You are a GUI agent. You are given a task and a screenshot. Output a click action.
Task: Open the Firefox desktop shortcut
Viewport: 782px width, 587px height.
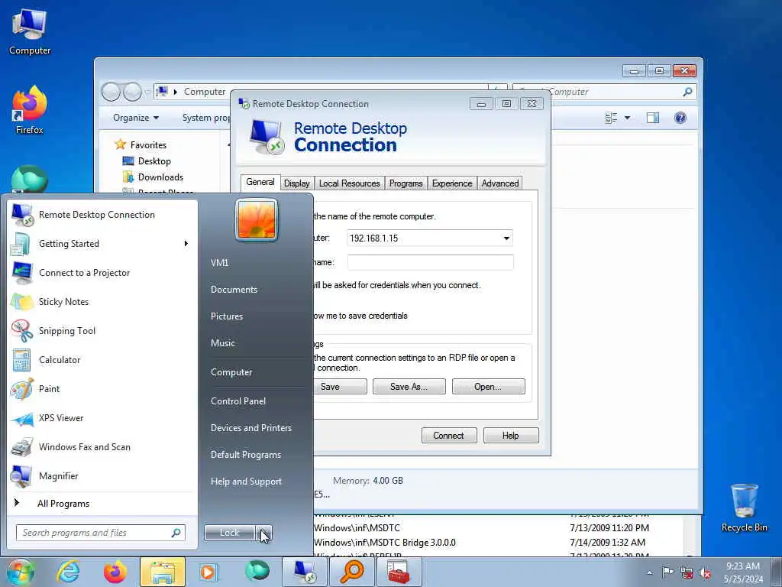[x=30, y=110]
